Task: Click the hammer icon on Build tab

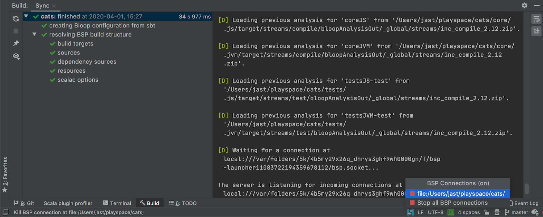Action: (143, 203)
